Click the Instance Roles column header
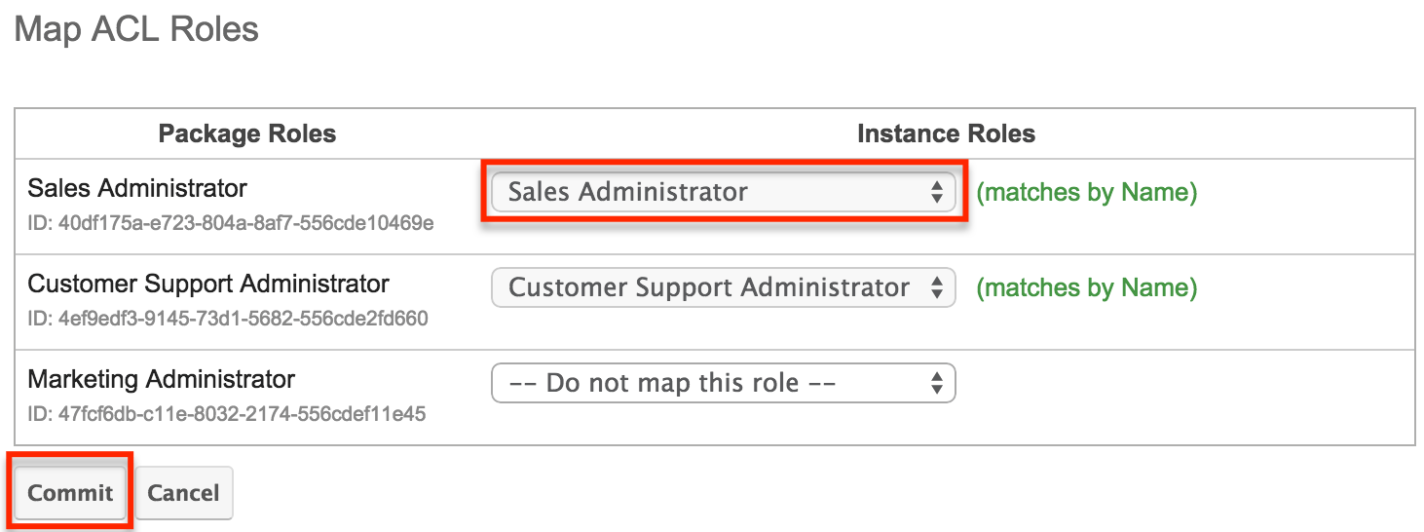Screen dimensions: 1424x532 click(946, 133)
